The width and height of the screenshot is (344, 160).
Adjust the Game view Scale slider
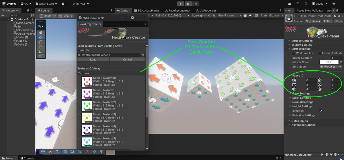pyautogui.click(x=203, y=15)
